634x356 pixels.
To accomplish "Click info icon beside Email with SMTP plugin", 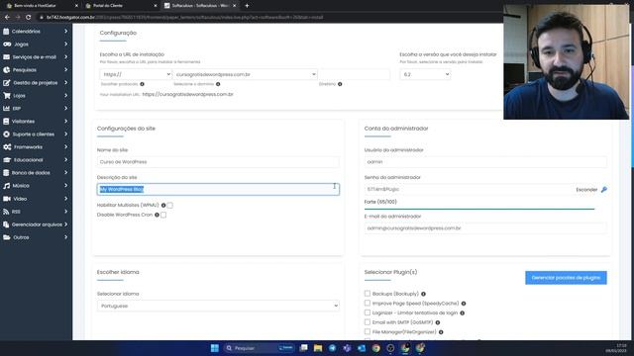I will (438, 322).
